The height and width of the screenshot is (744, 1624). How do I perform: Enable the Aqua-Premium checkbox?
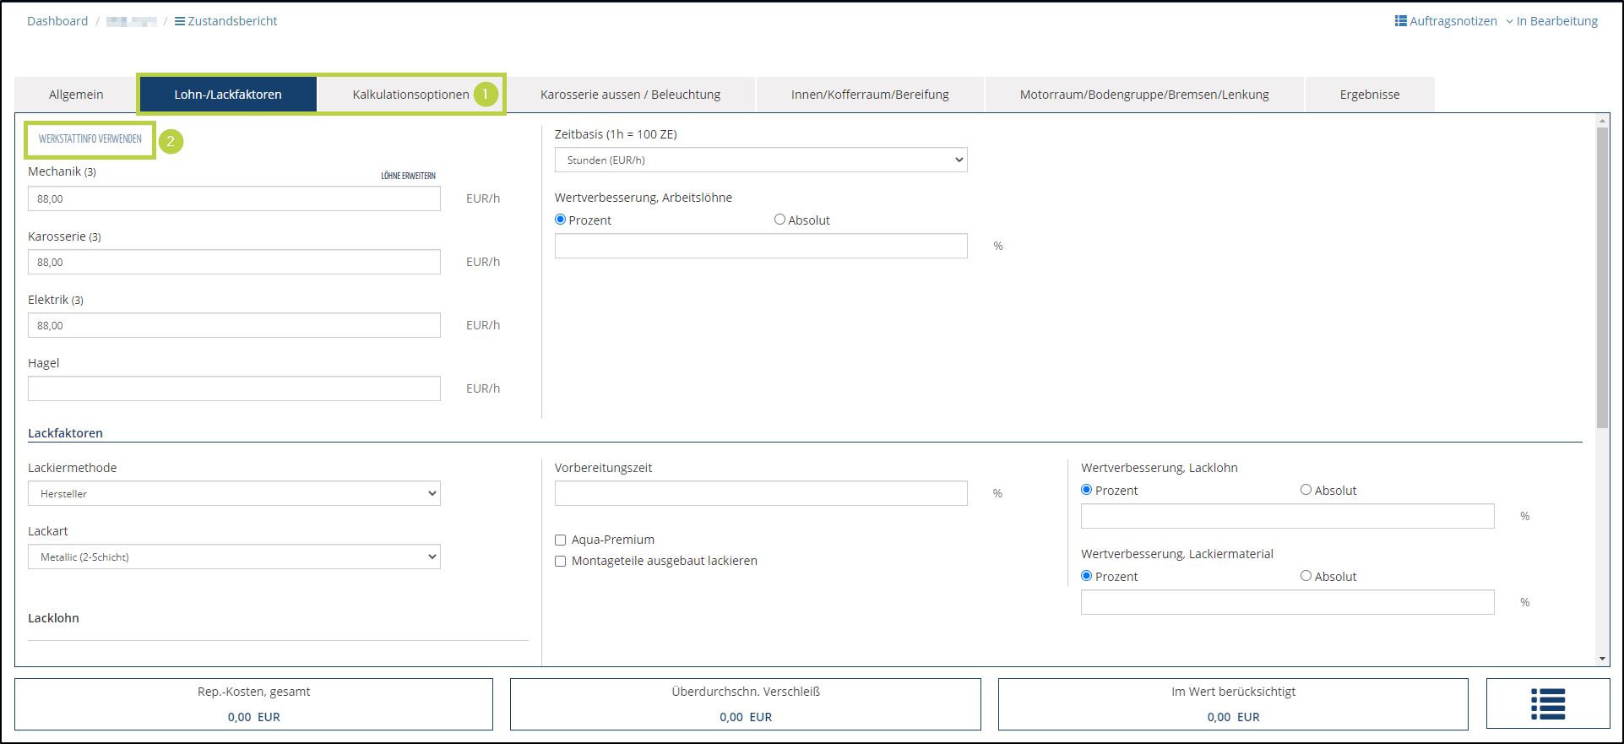click(x=560, y=540)
